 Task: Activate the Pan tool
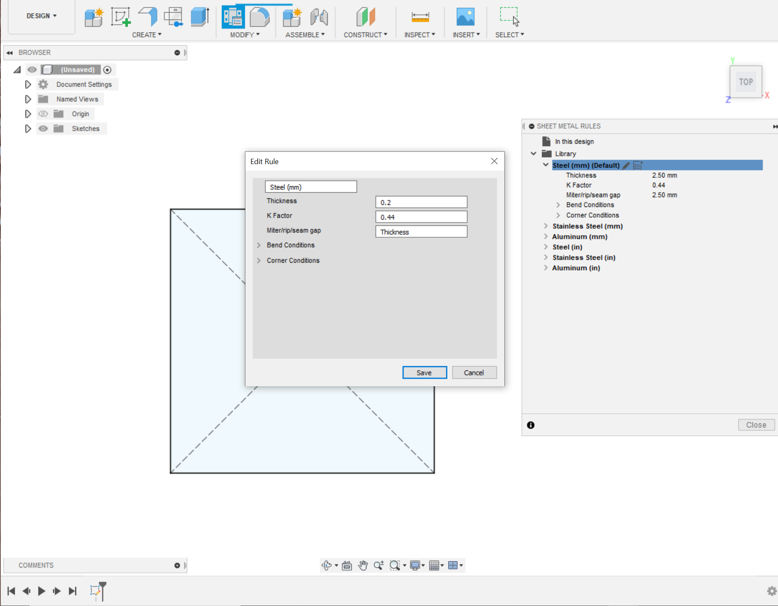(363, 565)
